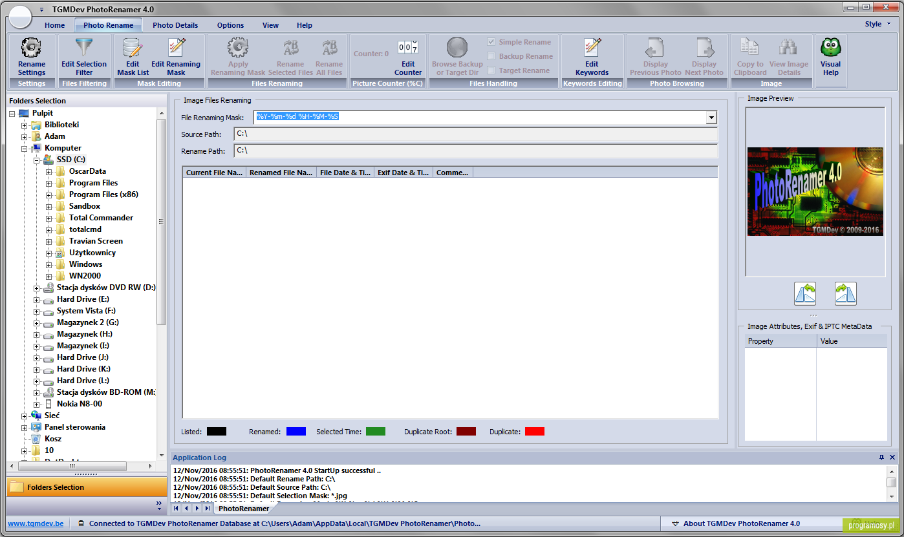Open Edit Selection Filter funnel
This screenshot has height=537, width=904.
click(84, 47)
